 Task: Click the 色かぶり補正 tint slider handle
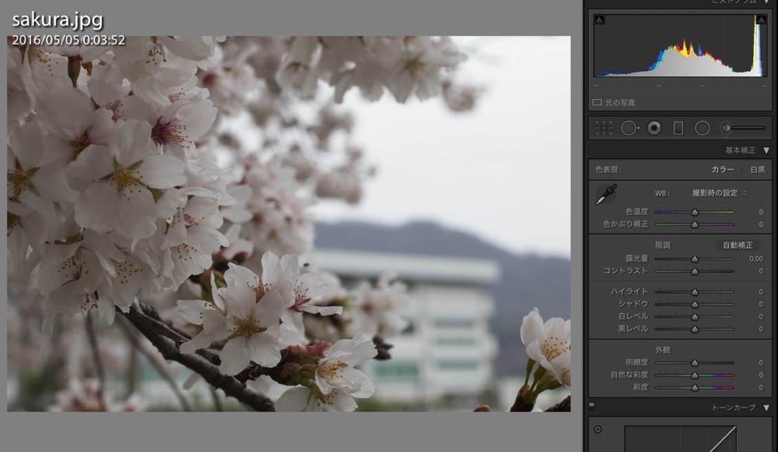tap(695, 224)
